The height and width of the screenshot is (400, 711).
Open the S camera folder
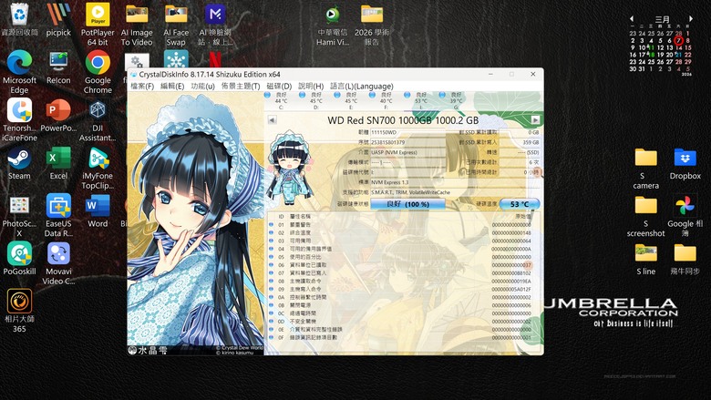click(645, 168)
